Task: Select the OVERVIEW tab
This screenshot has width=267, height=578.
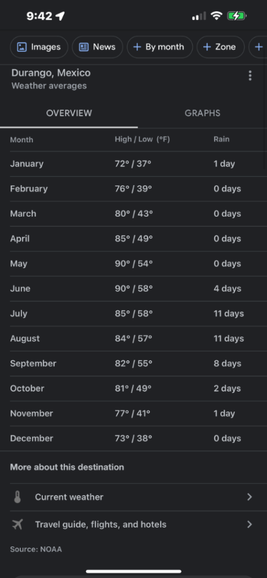Action: (69, 113)
